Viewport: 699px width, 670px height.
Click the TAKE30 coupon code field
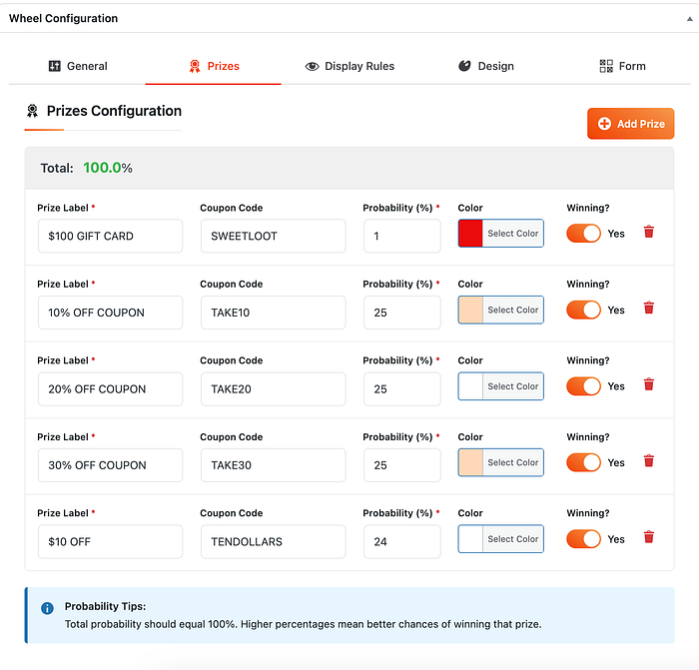[273, 465]
